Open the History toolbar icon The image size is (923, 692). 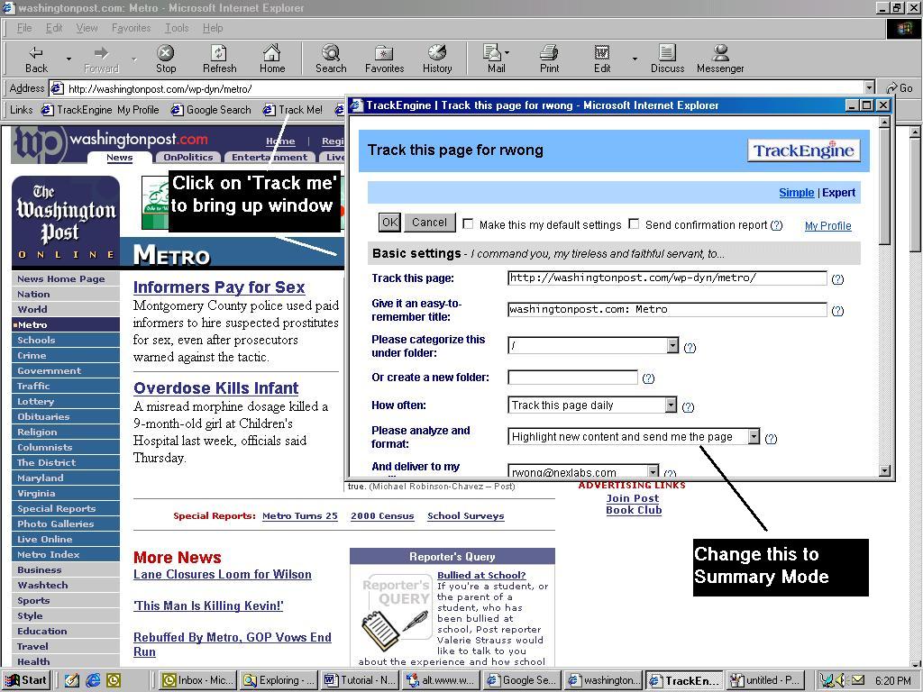(437, 59)
